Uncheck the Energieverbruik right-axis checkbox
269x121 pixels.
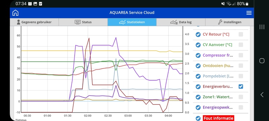(x=241, y=87)
